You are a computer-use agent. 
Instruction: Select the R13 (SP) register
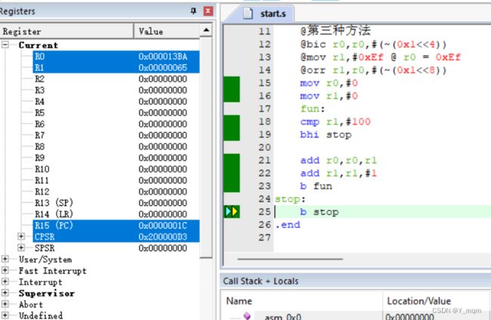116,203
